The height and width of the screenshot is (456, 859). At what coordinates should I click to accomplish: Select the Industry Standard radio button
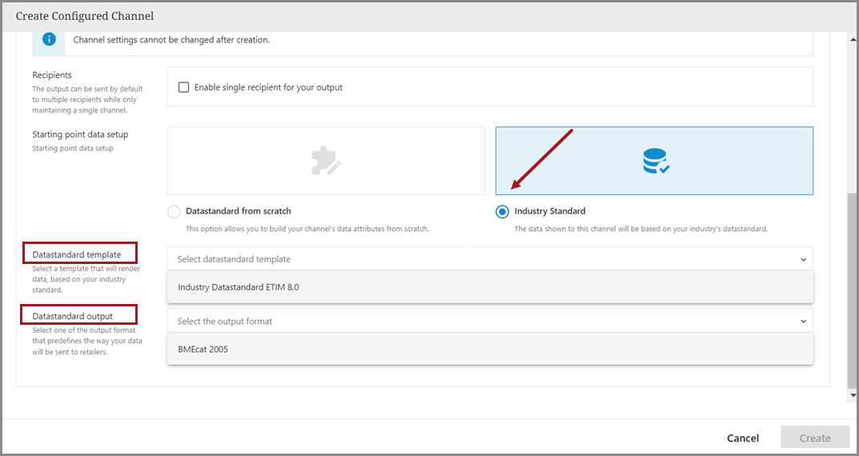click(x=502, y=212)
